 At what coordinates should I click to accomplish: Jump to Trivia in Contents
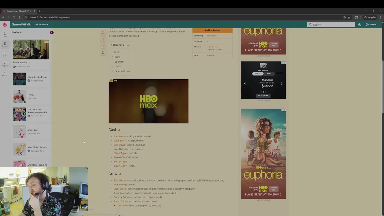coord(117,67)
